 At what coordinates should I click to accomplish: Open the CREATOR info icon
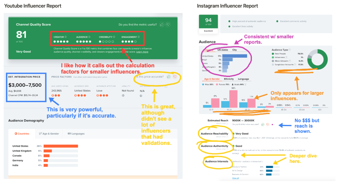coord(66,37)
